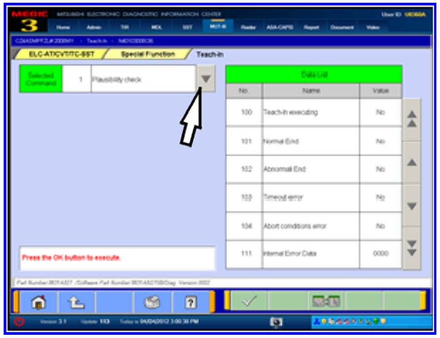Switch to the MUT-III tab
The image size is (440, 338).
coord(215,27)
